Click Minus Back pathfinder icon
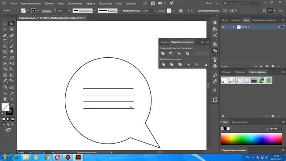This screenshot has width=286, height=161. pyautogui.click(x=205, y=64)
